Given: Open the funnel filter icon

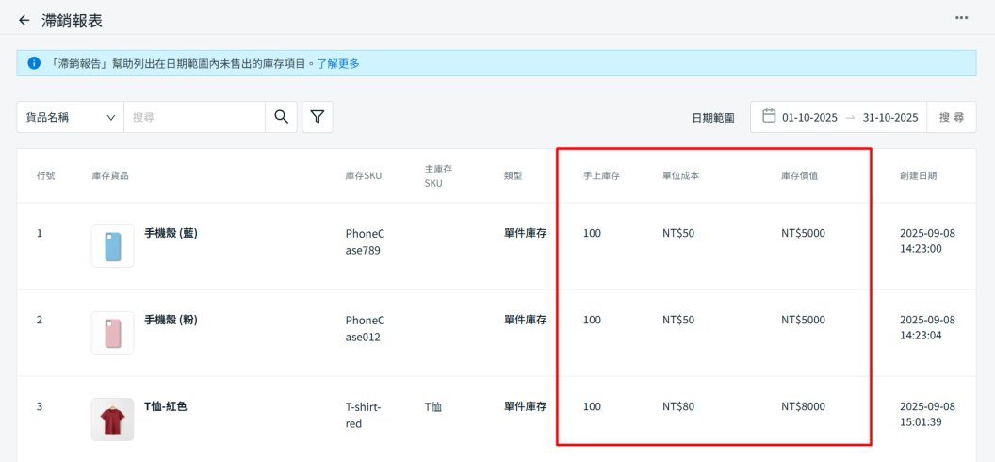Looking at the screenshot, I should coord(318,117).
